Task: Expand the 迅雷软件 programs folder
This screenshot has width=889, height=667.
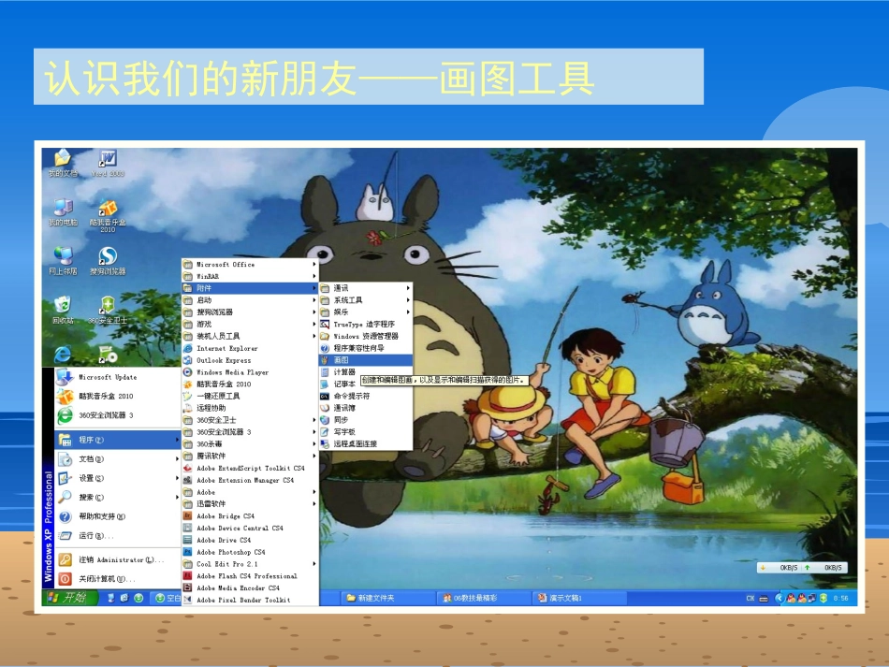Action: 250,504
